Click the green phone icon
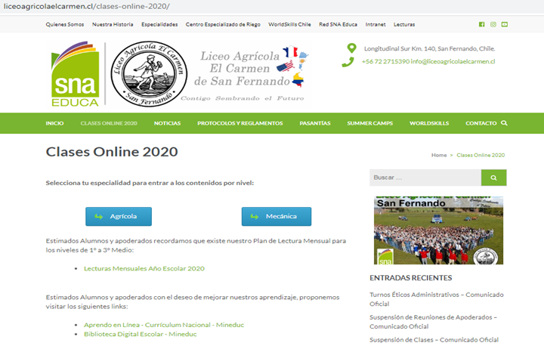 pos(348,62)
